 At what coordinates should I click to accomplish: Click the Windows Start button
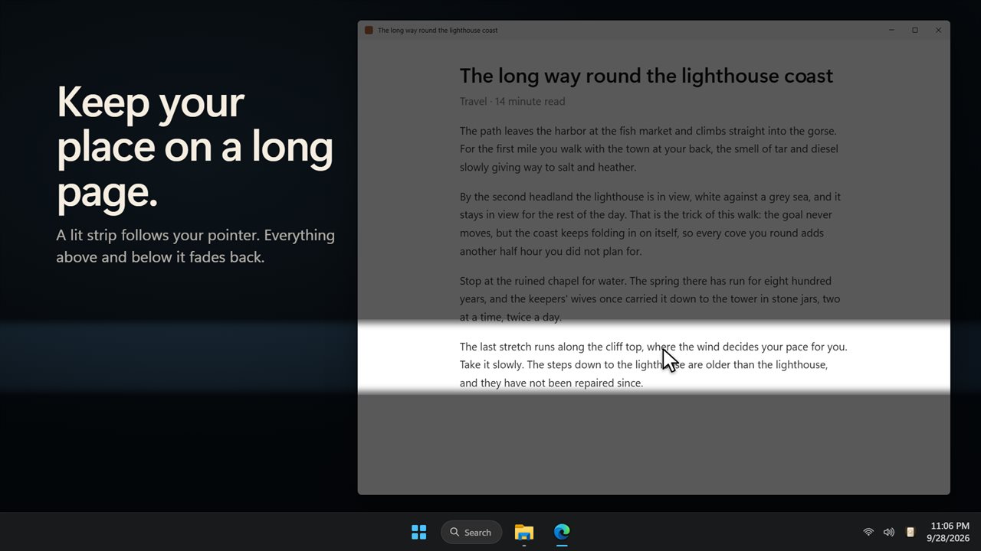click(x=418, y=532)
